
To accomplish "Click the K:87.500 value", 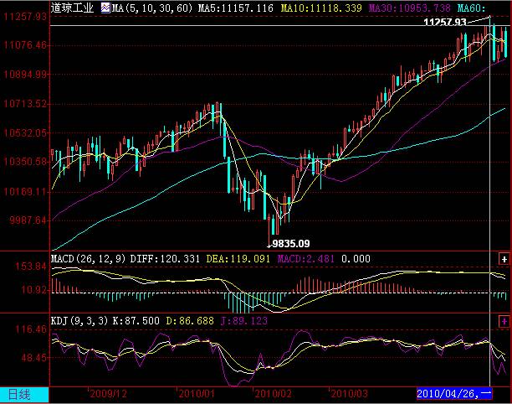I will coord(136,321).
